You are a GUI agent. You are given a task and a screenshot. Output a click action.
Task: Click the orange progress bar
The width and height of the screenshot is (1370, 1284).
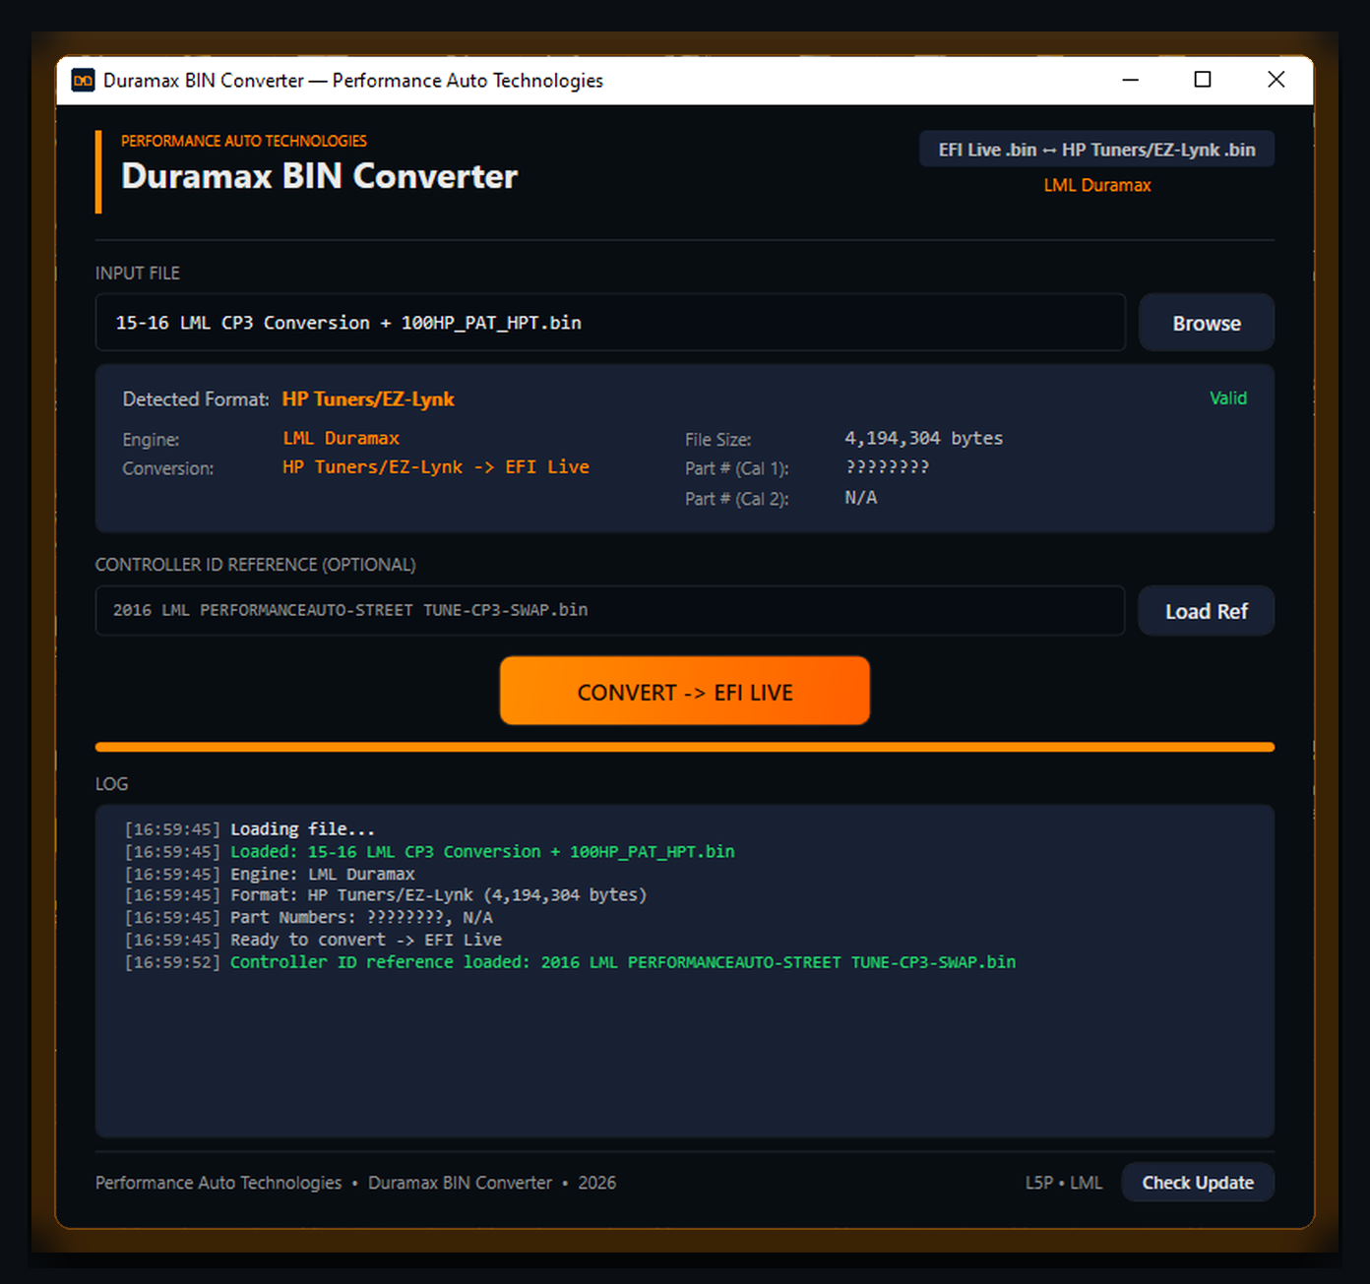(x=685, y=748)
